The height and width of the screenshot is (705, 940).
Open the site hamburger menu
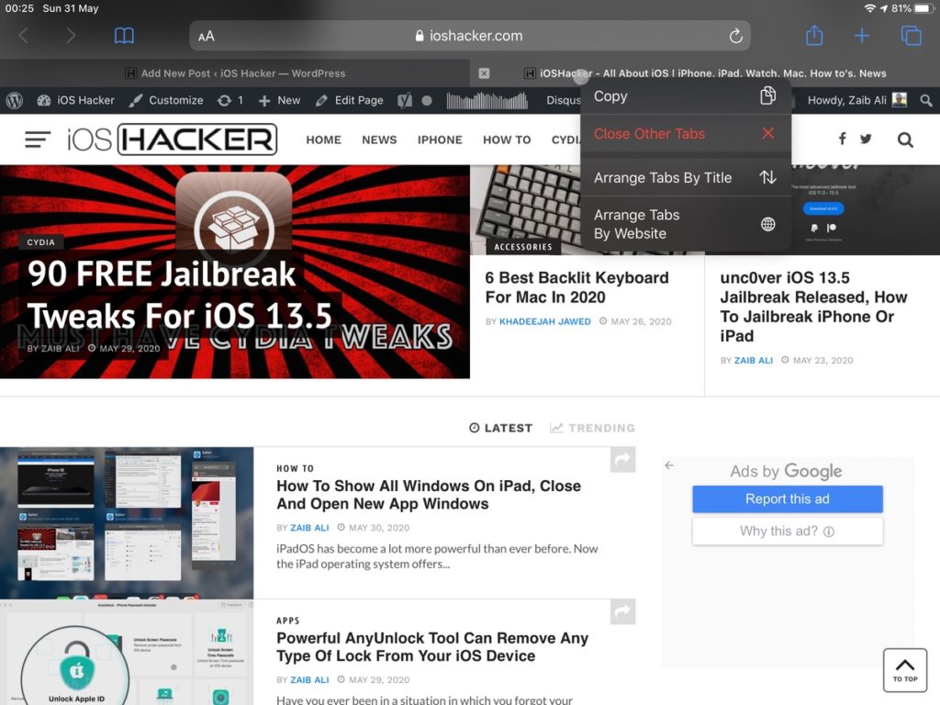[x=37, y=140]
